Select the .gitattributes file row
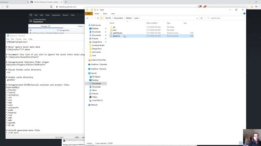 pos(151,33)
